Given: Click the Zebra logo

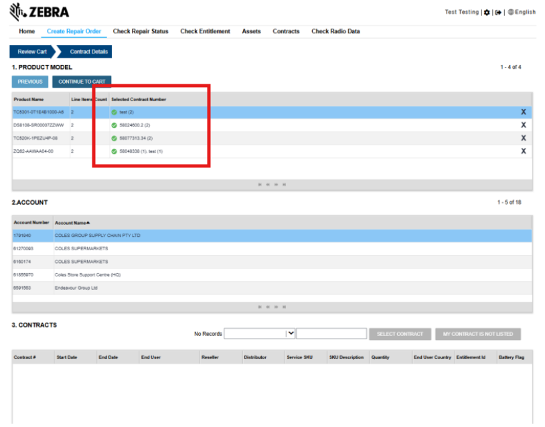Looking at the screenshot, I should tap(39, 12).
